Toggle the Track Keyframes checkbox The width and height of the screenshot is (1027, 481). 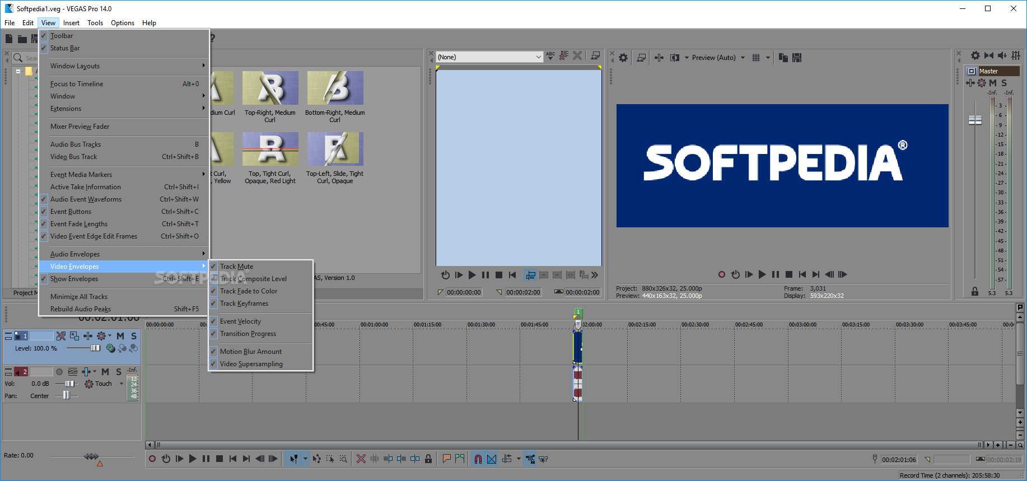tap(213, 303)
